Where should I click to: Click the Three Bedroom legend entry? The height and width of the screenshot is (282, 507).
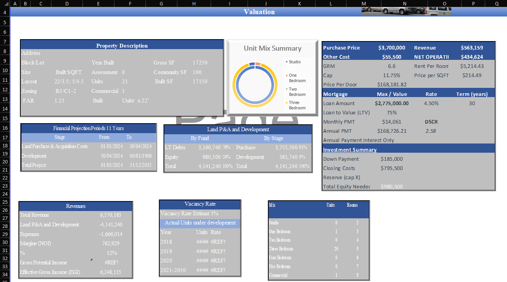[296, 105]
